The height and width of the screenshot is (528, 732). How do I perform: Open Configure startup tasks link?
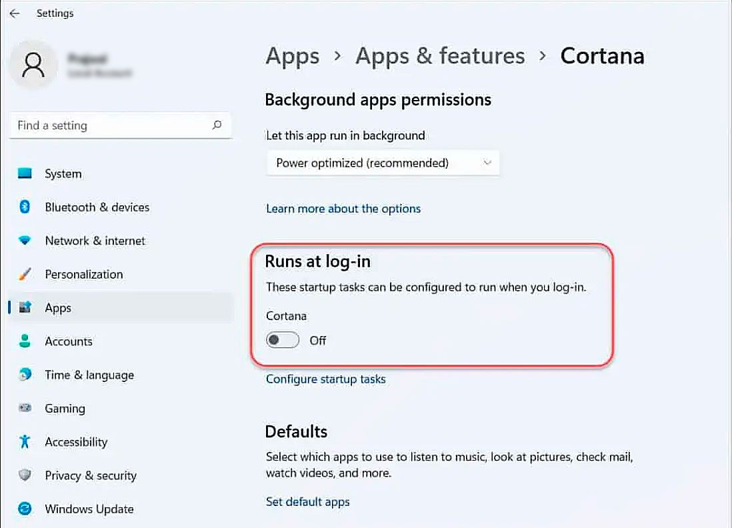326,379
